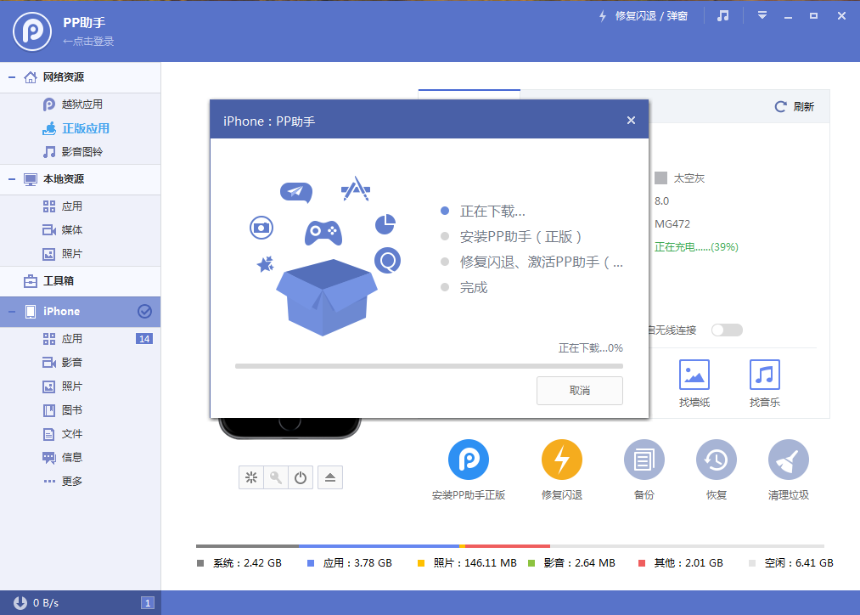This screenshot has width=860, height=615.
Task: Open the title bar dropdown menu arrow
Action: [x=762, y=15]
